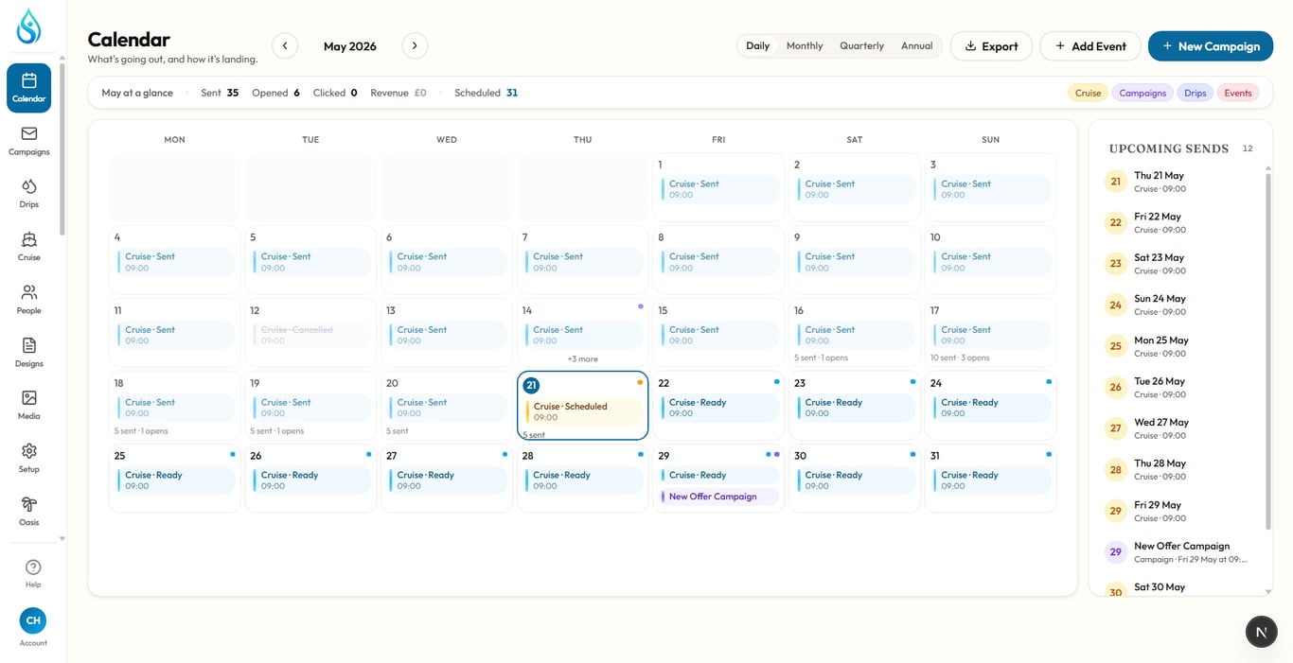Screen dimensions: 1293x663
Task: Go to the Cruise ship icon
Action: (29, 239)
